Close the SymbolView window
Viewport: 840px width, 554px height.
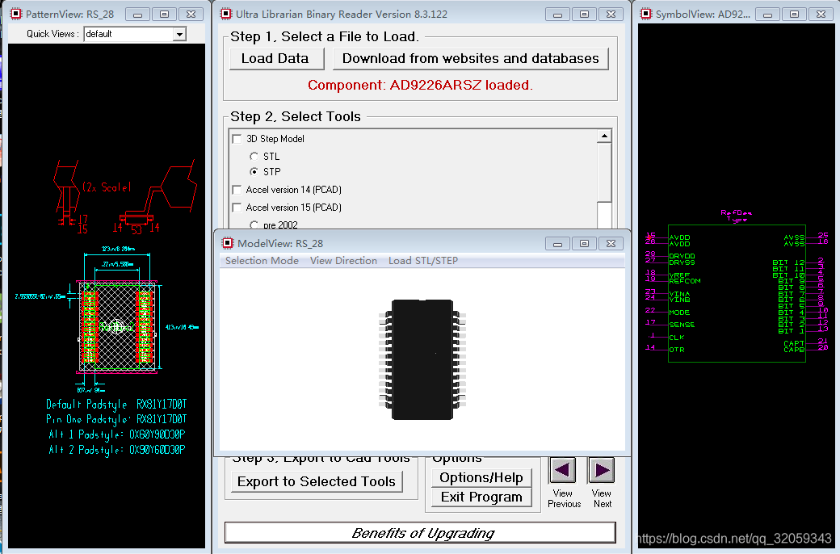click(821, 15)
